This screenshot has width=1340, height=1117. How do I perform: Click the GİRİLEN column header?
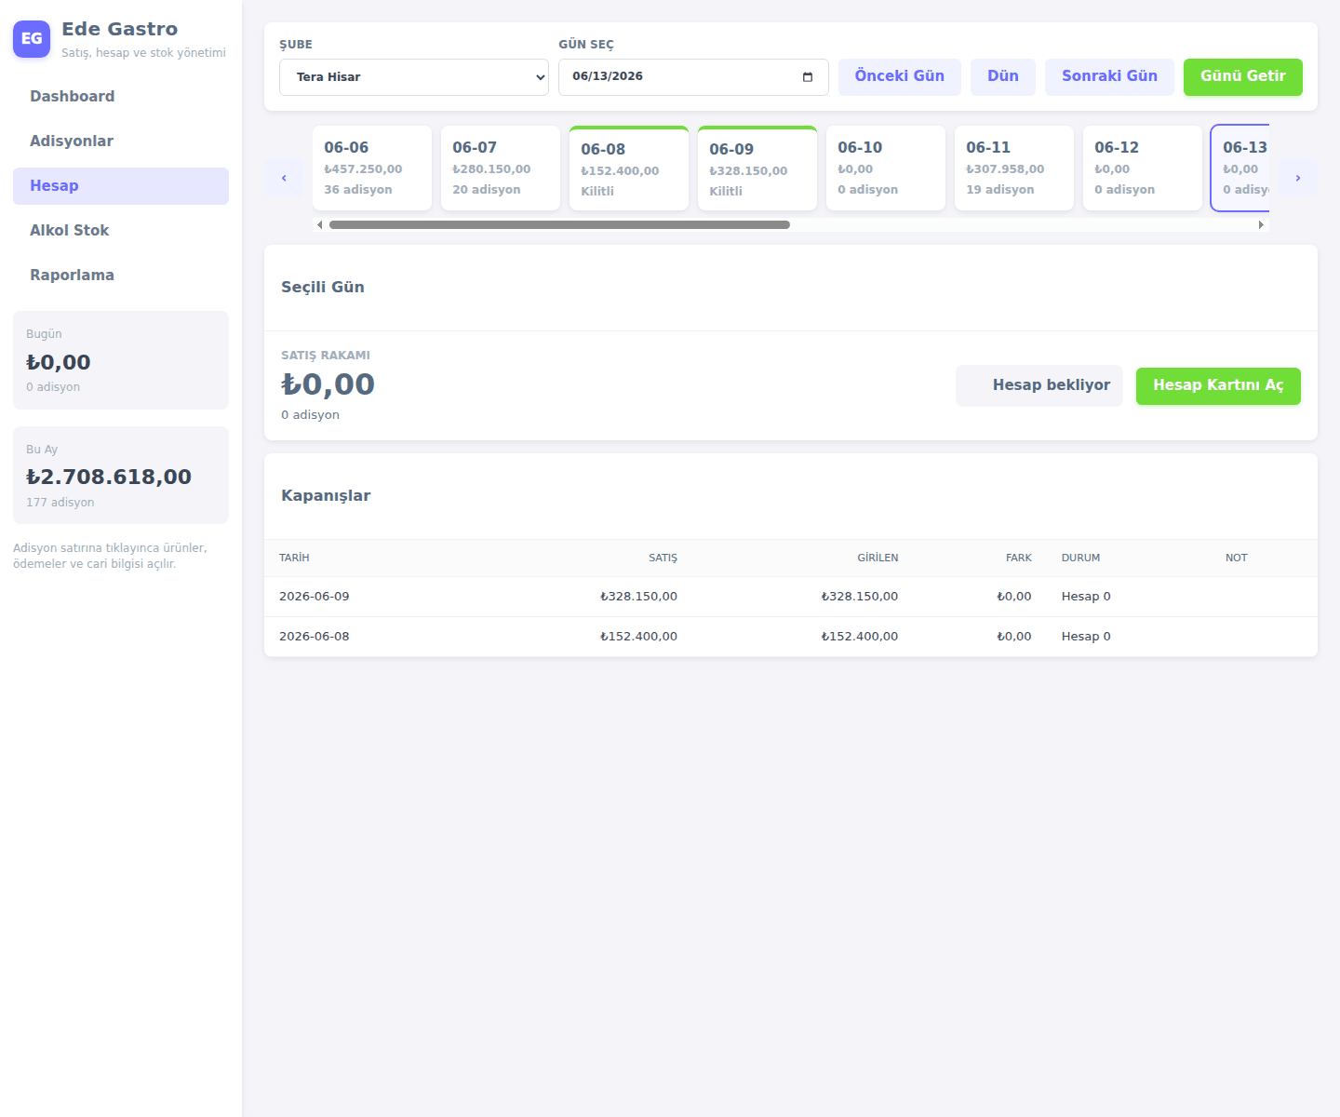point(878,558)
